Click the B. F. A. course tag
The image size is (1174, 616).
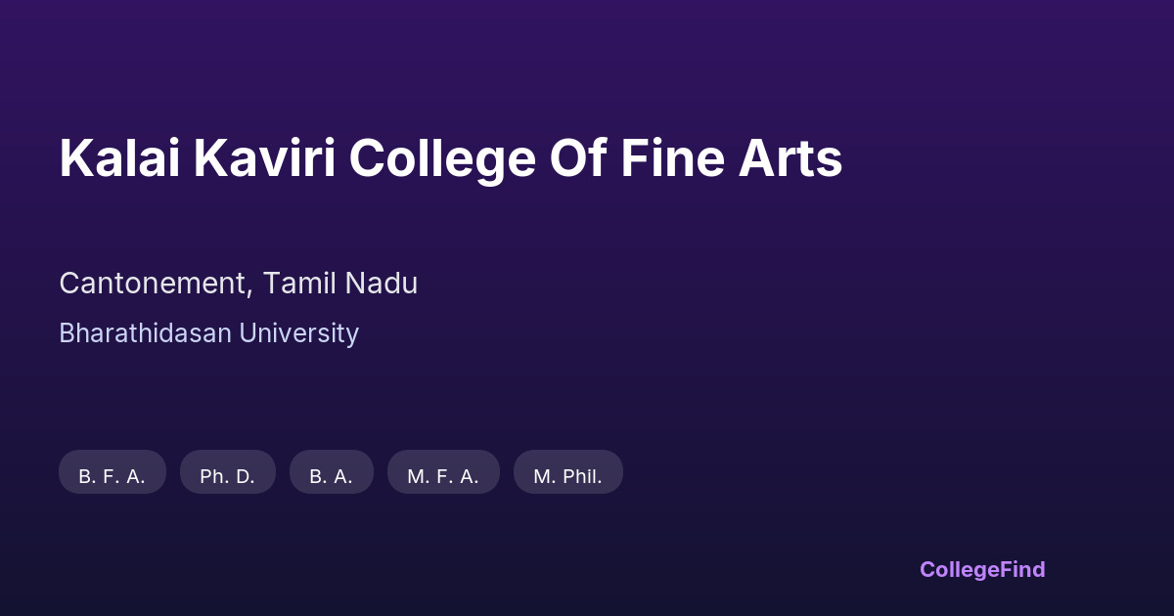pyautogui.click(x=113, y=476)
